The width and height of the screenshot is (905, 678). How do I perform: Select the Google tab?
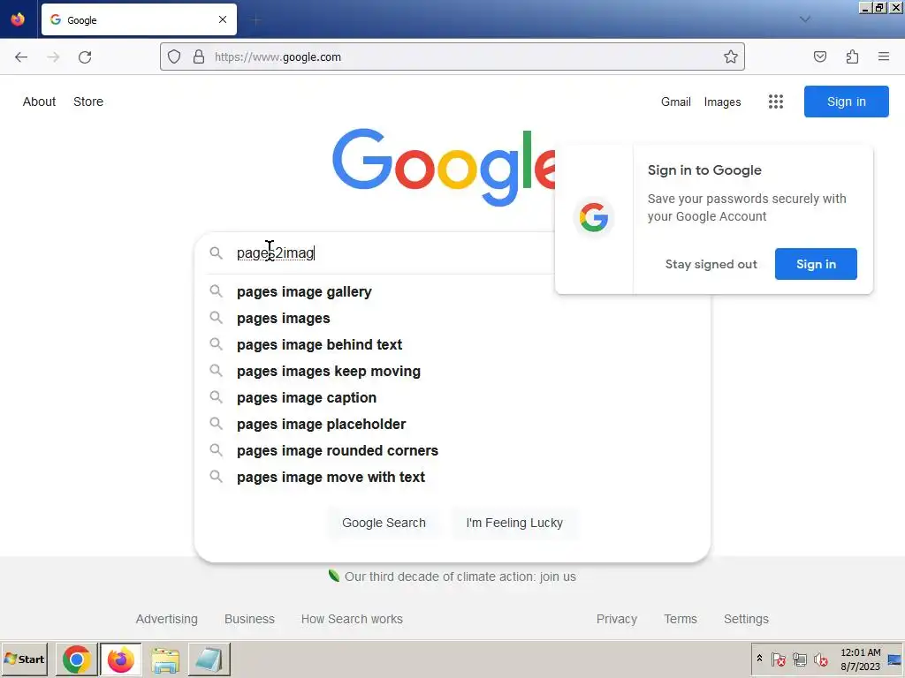pos(139,19)
